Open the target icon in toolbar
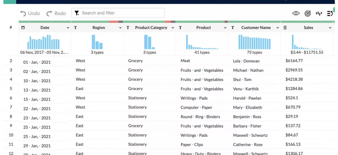Image resolution: width=338 pixels, height=155 pixels. pos(308,13)
